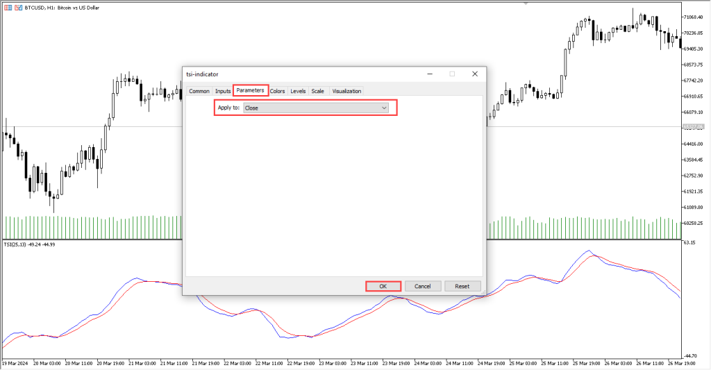Click price label 66079.10
The height and width of the screenshot is (370, 711).
694,112
